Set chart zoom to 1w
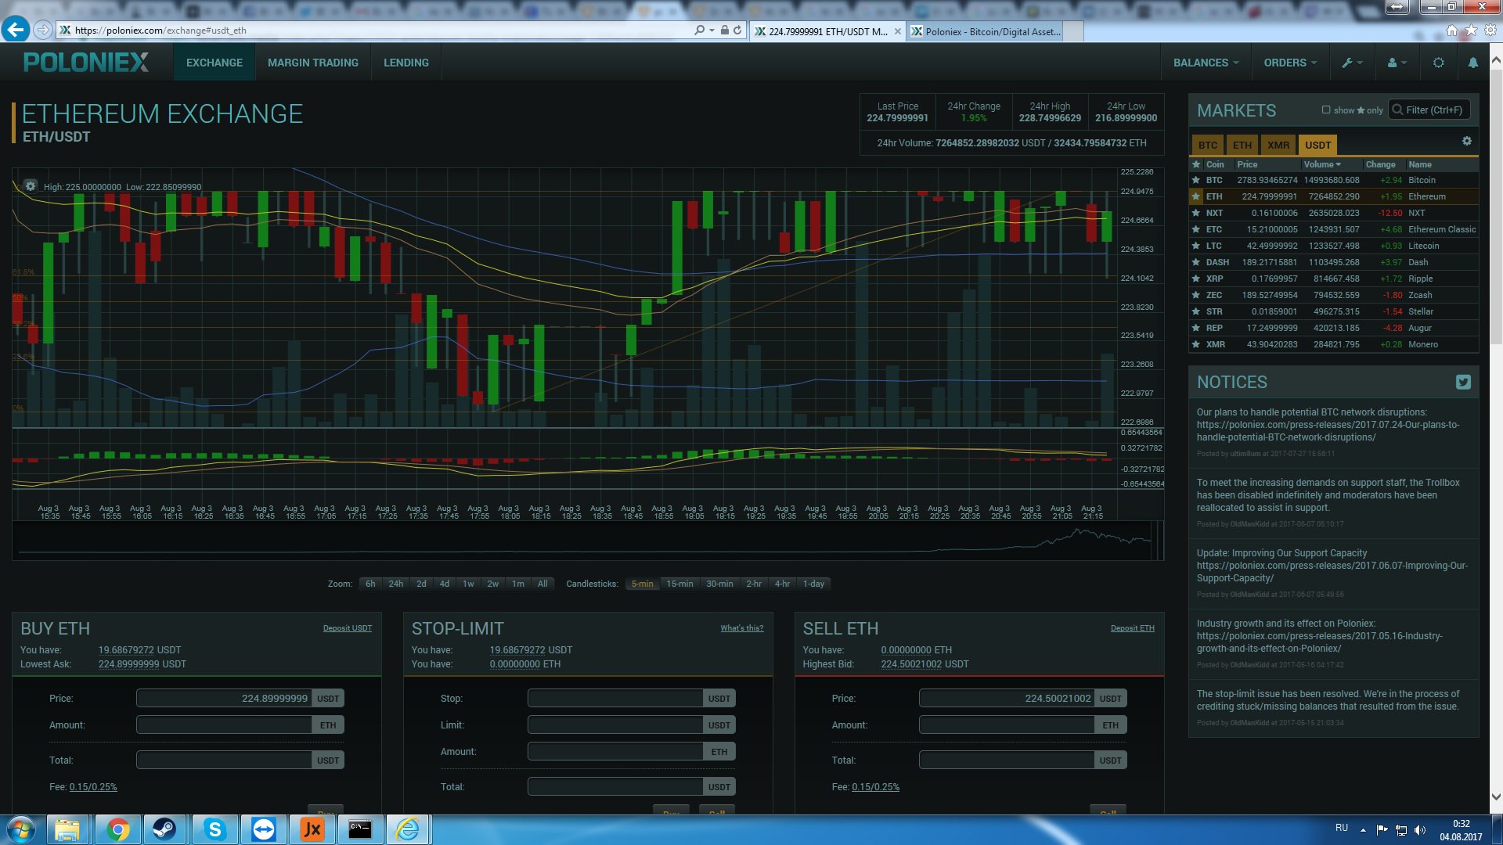Screen dimensions: 1503x845 (468, 584)
